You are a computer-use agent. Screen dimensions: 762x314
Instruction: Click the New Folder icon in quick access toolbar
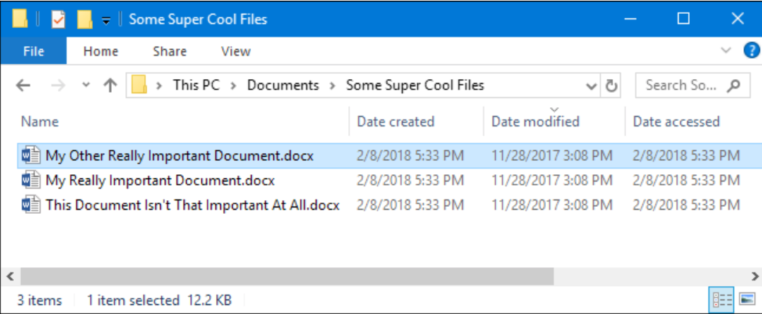click(x=85, y=20)
